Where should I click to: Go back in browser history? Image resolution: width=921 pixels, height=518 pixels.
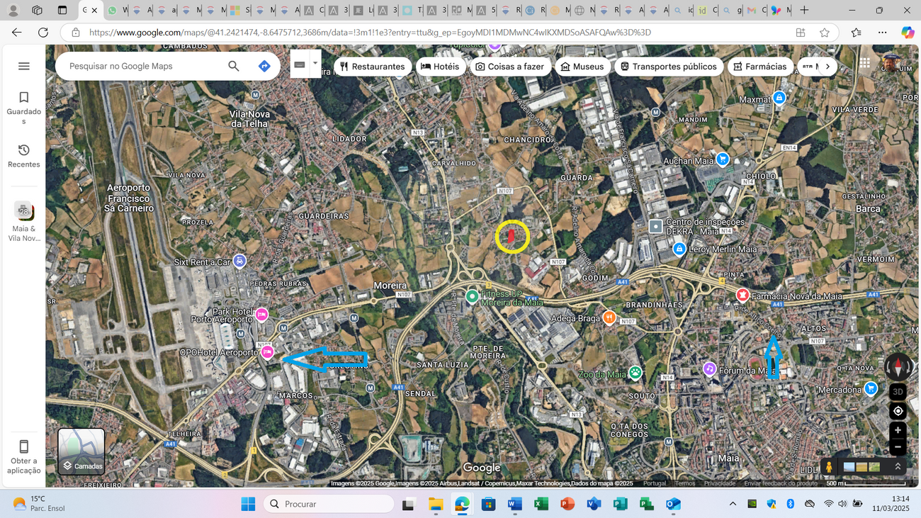pos(17,33)
